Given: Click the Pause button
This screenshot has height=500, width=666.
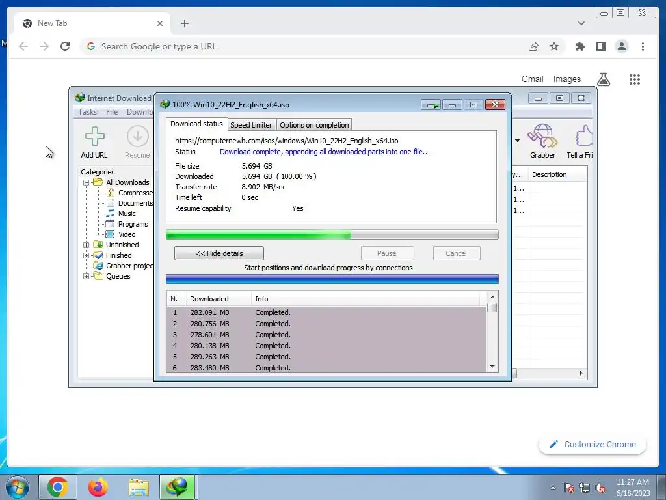Looking at the screenshot, I should pyautogui.click(x=387, y=253).
